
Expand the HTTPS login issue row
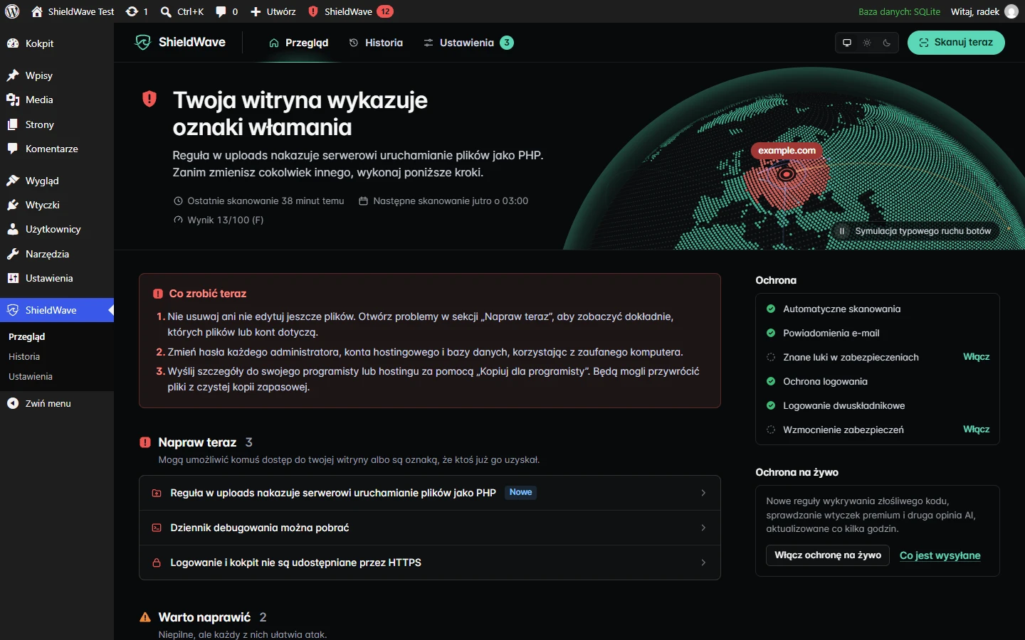pyautogui.click(x=430, y=562)
